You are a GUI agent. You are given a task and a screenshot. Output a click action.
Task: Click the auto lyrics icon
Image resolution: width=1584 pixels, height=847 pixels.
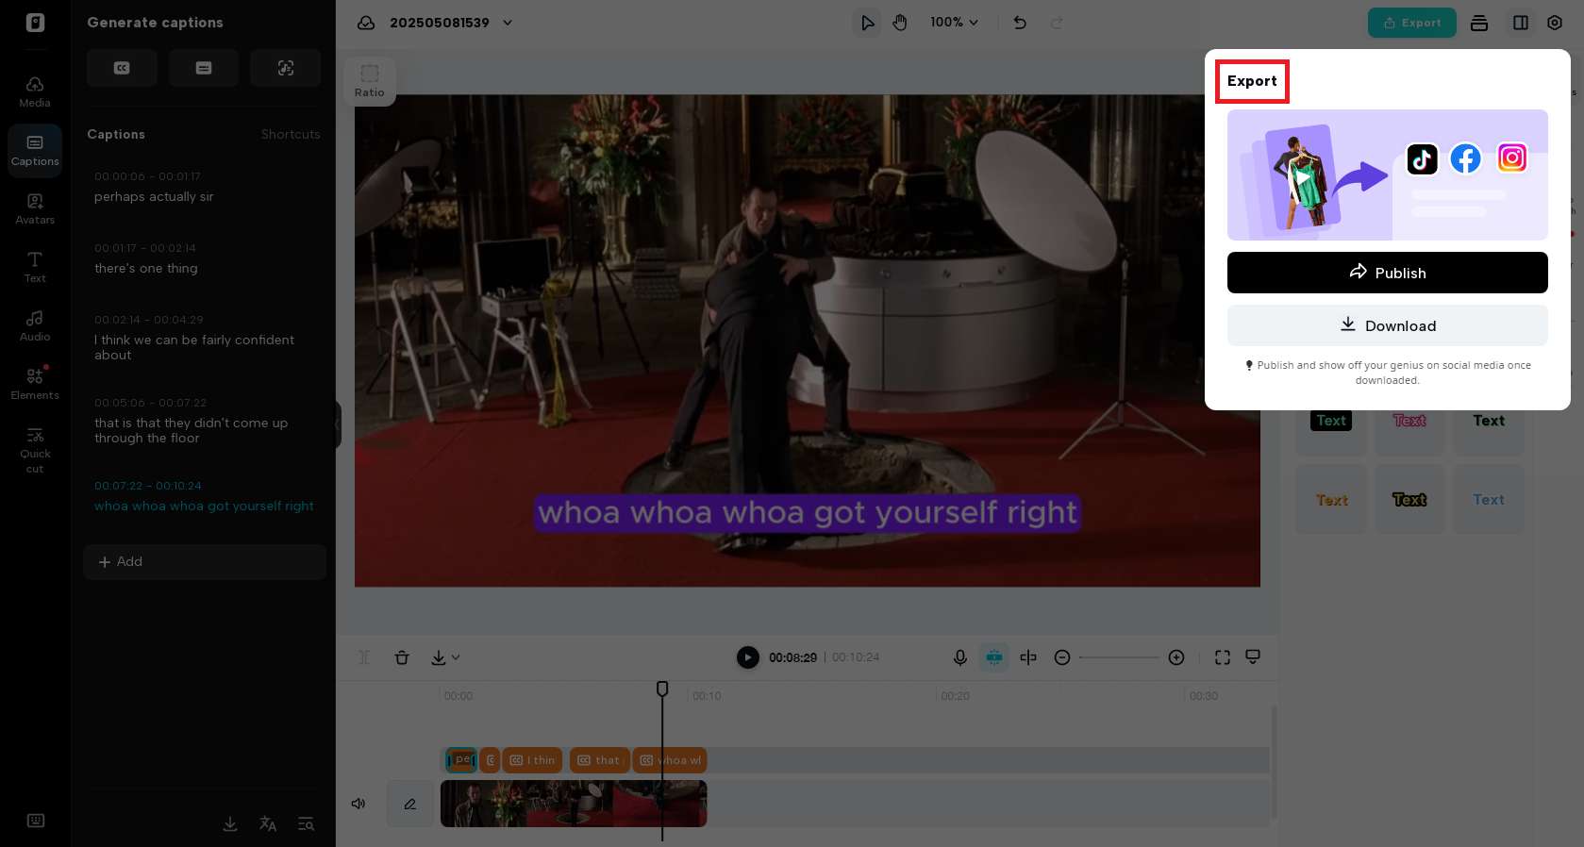tap(286, 68)
